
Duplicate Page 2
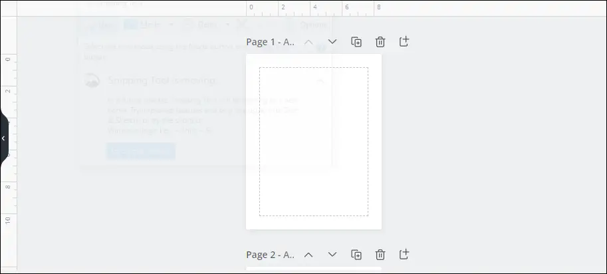pyautogui.click(x=356, y=255)
